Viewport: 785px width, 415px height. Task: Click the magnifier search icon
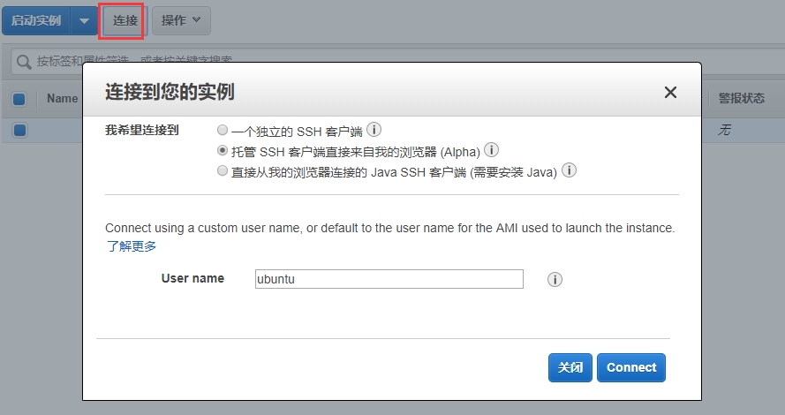coord(23,61)
